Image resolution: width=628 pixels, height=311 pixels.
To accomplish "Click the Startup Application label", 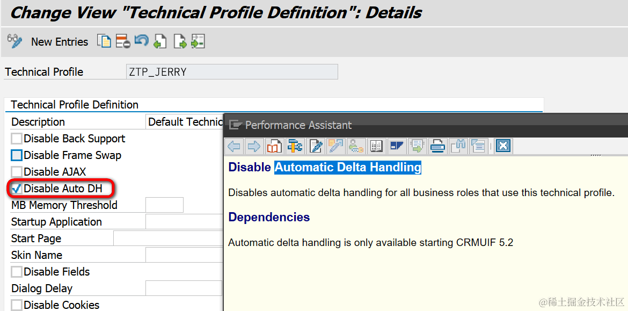I will (x=56, y=222).
